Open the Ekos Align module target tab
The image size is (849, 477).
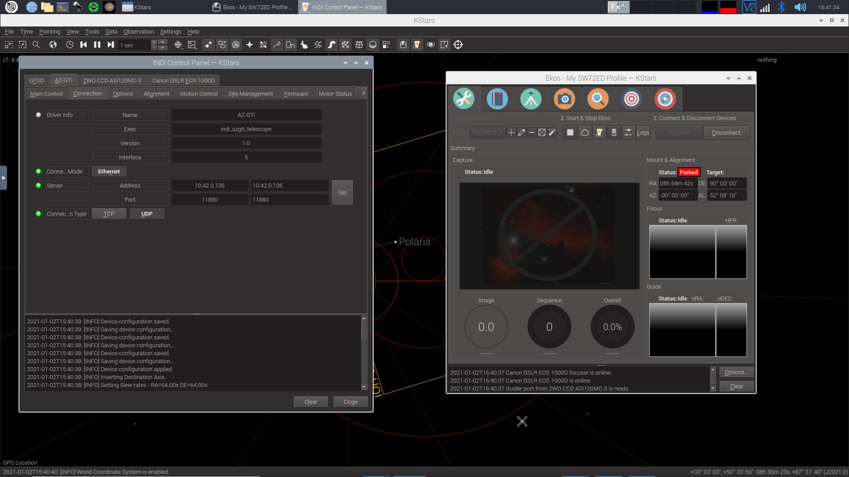(631, 99)
